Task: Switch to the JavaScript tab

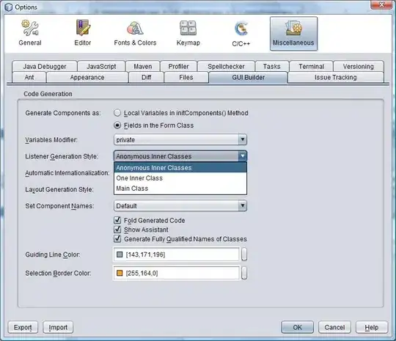Action: point(101,67)
